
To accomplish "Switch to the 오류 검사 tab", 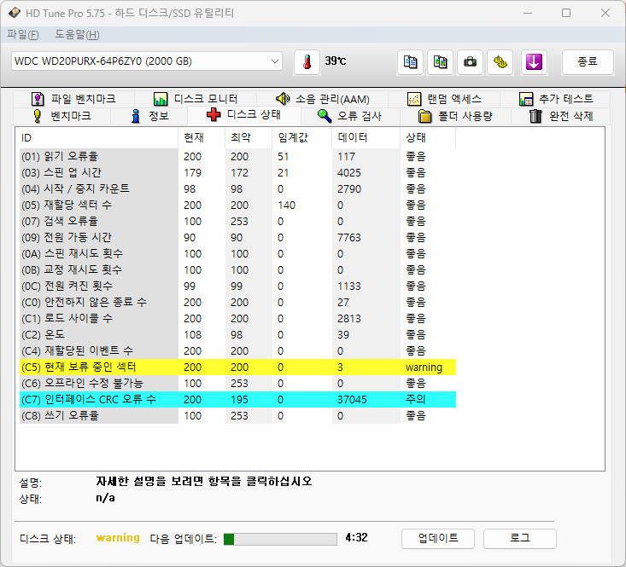I will pyautogui.click(x=350, y=116).
